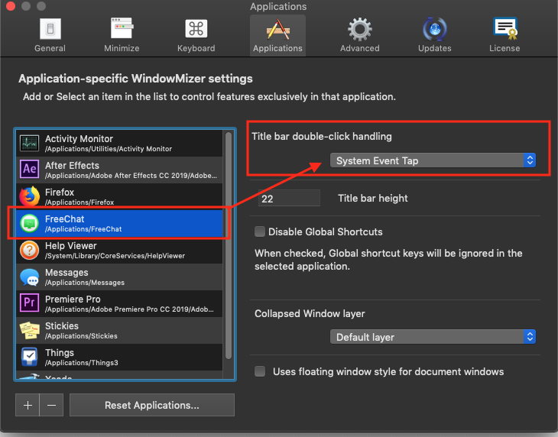Add an application with plus button
The height and width of the screenshot is (437, 558).
click(28, 405)
